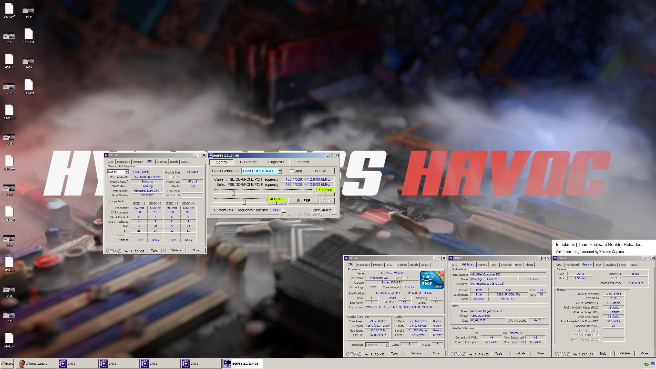
Task: Select the 1435.cvf desktop file
Action: [9, 213]
